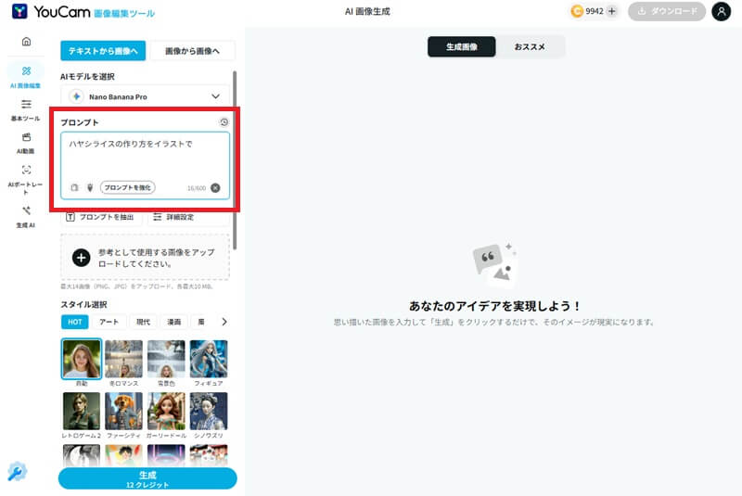Image resolution: width=742 pixels, height=496 pixels.
Task: Click the gold coin credits icon
Action: [577, 11]
